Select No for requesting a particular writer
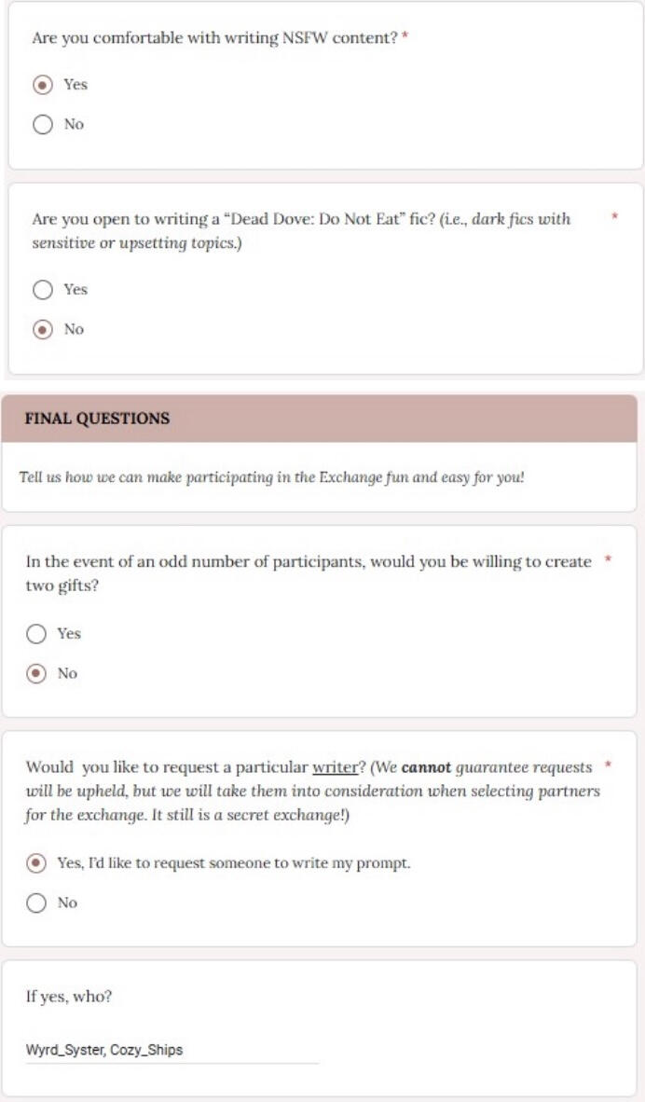 click(x=36, y=903)
